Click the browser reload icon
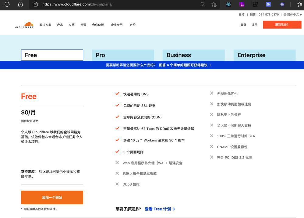 click(x=7, y=4)
